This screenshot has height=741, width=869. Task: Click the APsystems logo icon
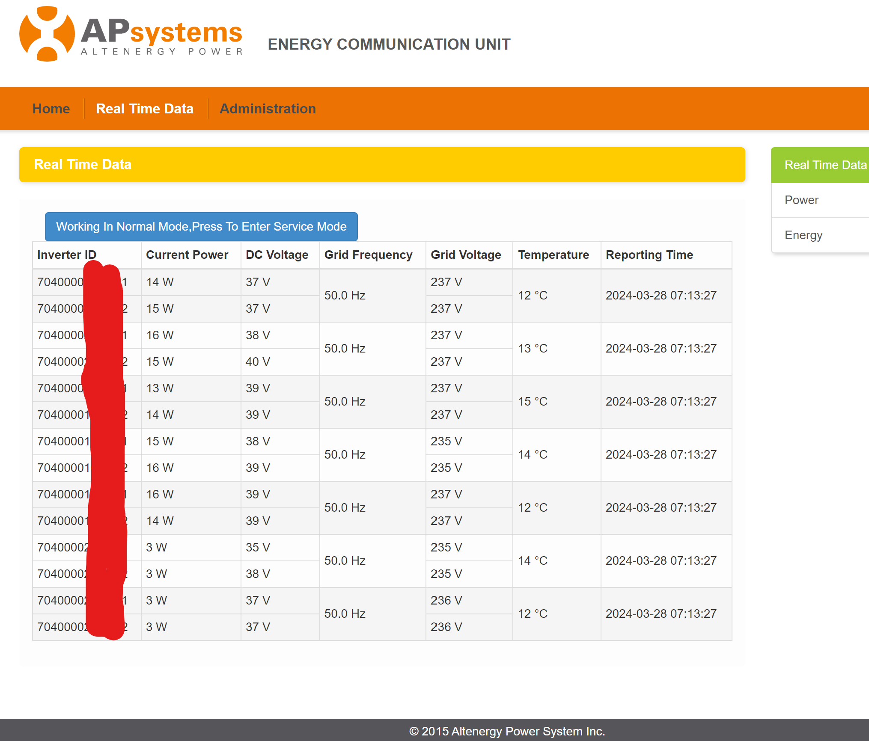pos(46,33)
